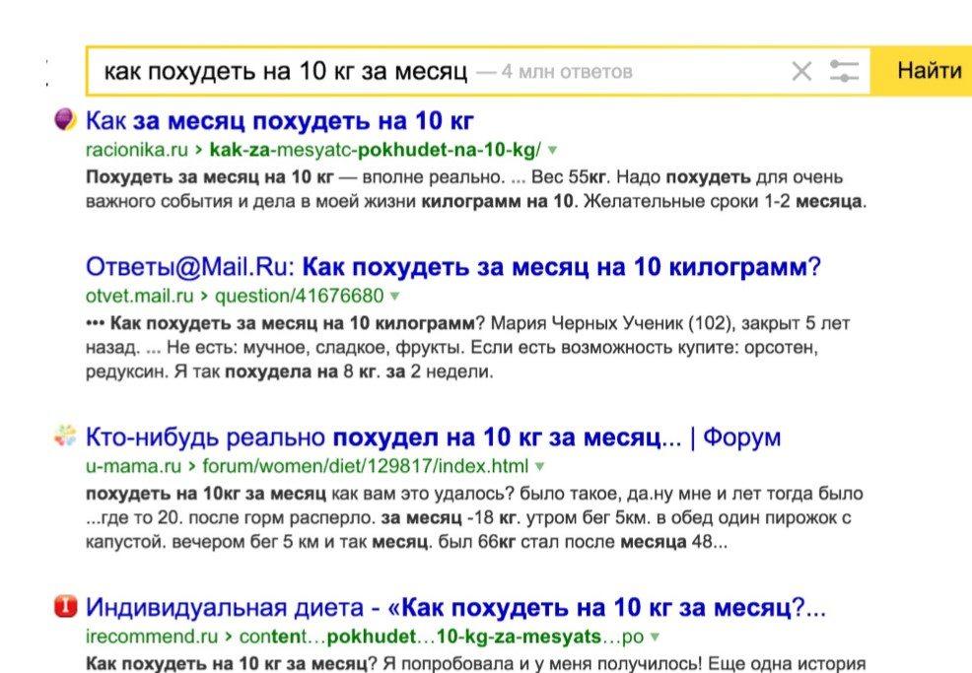Clear the search query with the X icon
Viewport: 972px width, 673px height.
tap(802, 71)
